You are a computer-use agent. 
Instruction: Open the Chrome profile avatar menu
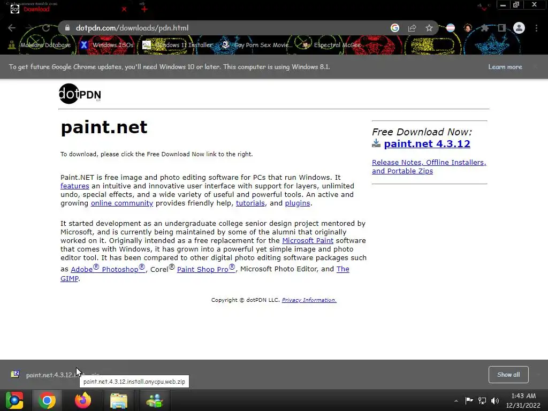point(519,28)
